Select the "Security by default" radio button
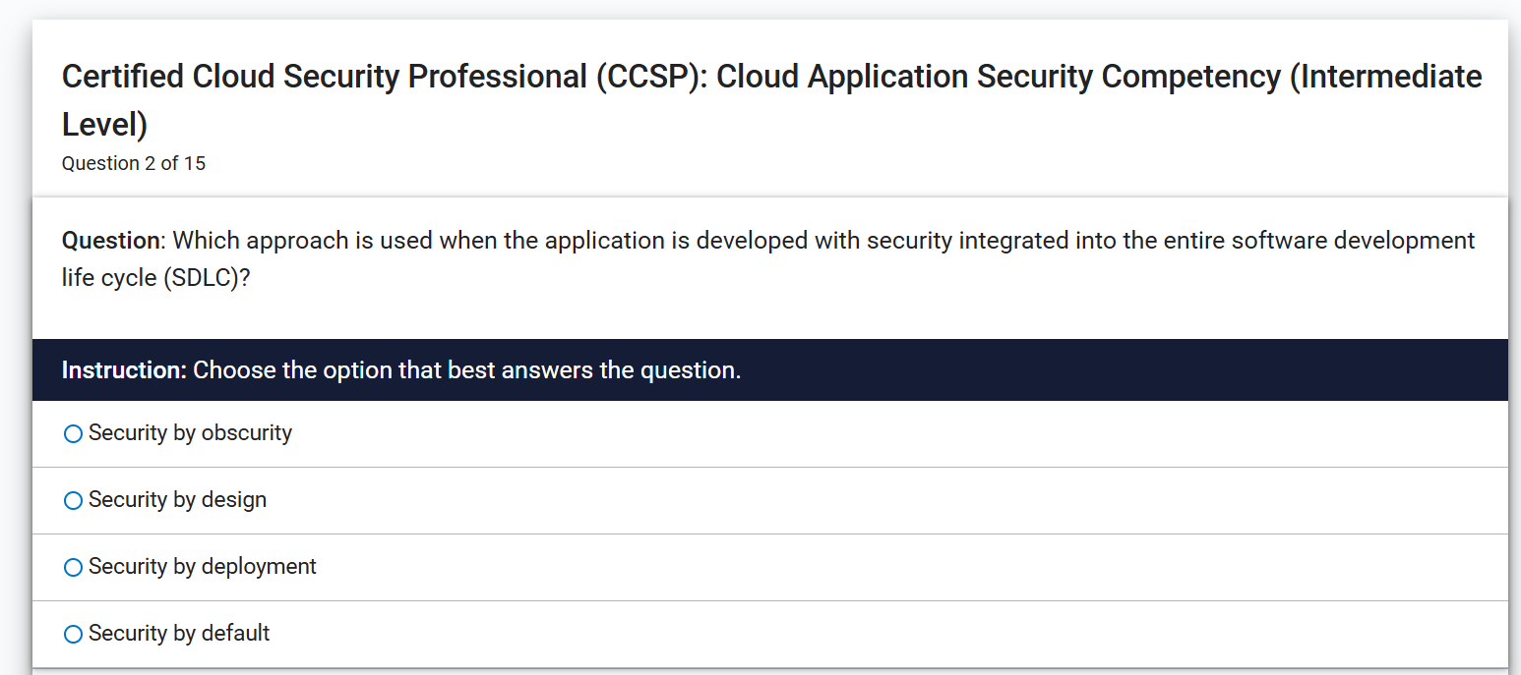The height and width of the screenshot is (675, 1521). click(x=73, y=634)
